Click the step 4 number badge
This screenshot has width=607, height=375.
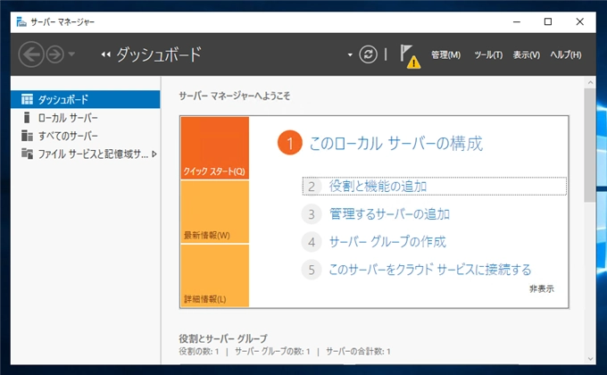tap(312, 242)
